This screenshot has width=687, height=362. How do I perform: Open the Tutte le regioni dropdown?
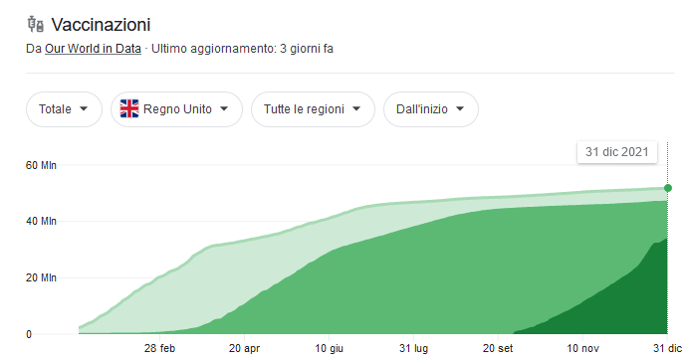[313, 109]
